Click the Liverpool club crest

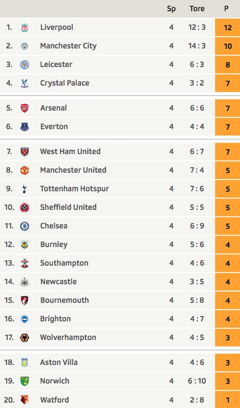pos(25,28)
